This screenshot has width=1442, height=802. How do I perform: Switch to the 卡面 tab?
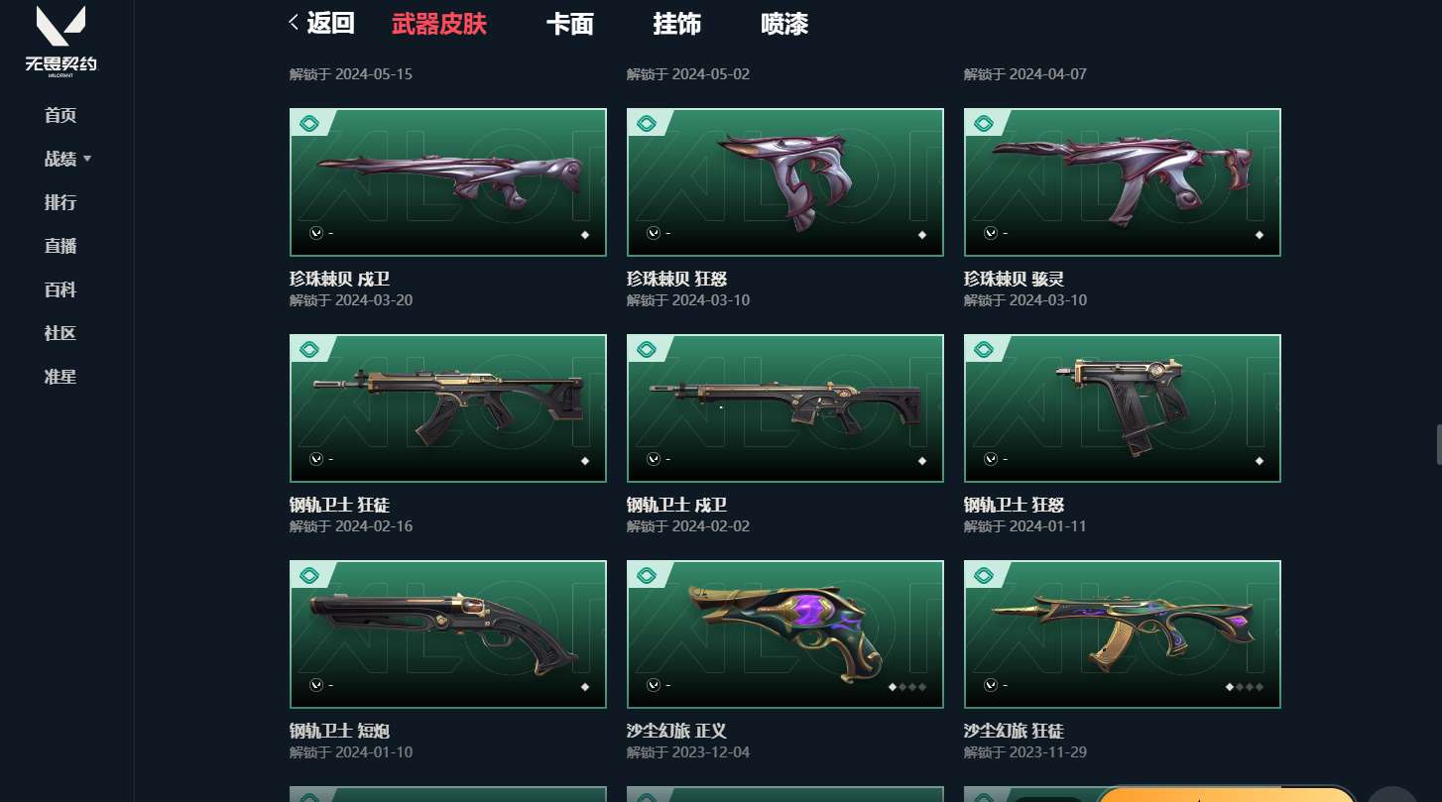[570, 24]
